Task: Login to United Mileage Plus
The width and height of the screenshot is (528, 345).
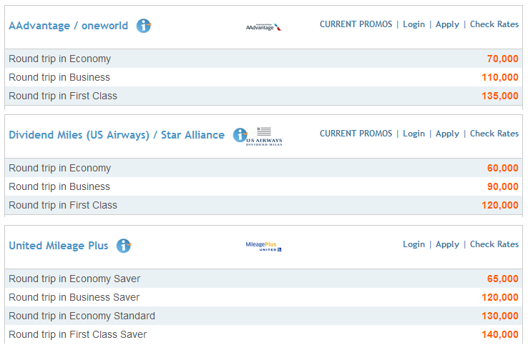Action: pos(414,244)
